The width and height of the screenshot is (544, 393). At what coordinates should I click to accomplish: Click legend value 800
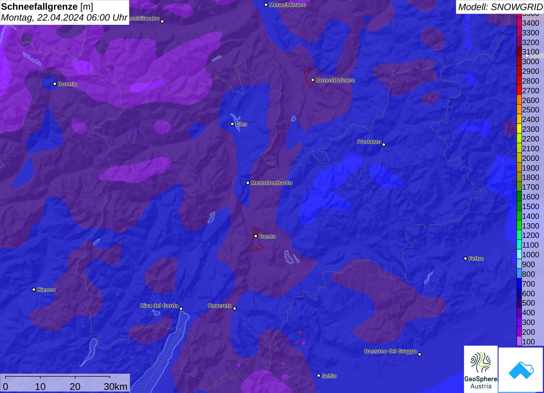(528, 274)
